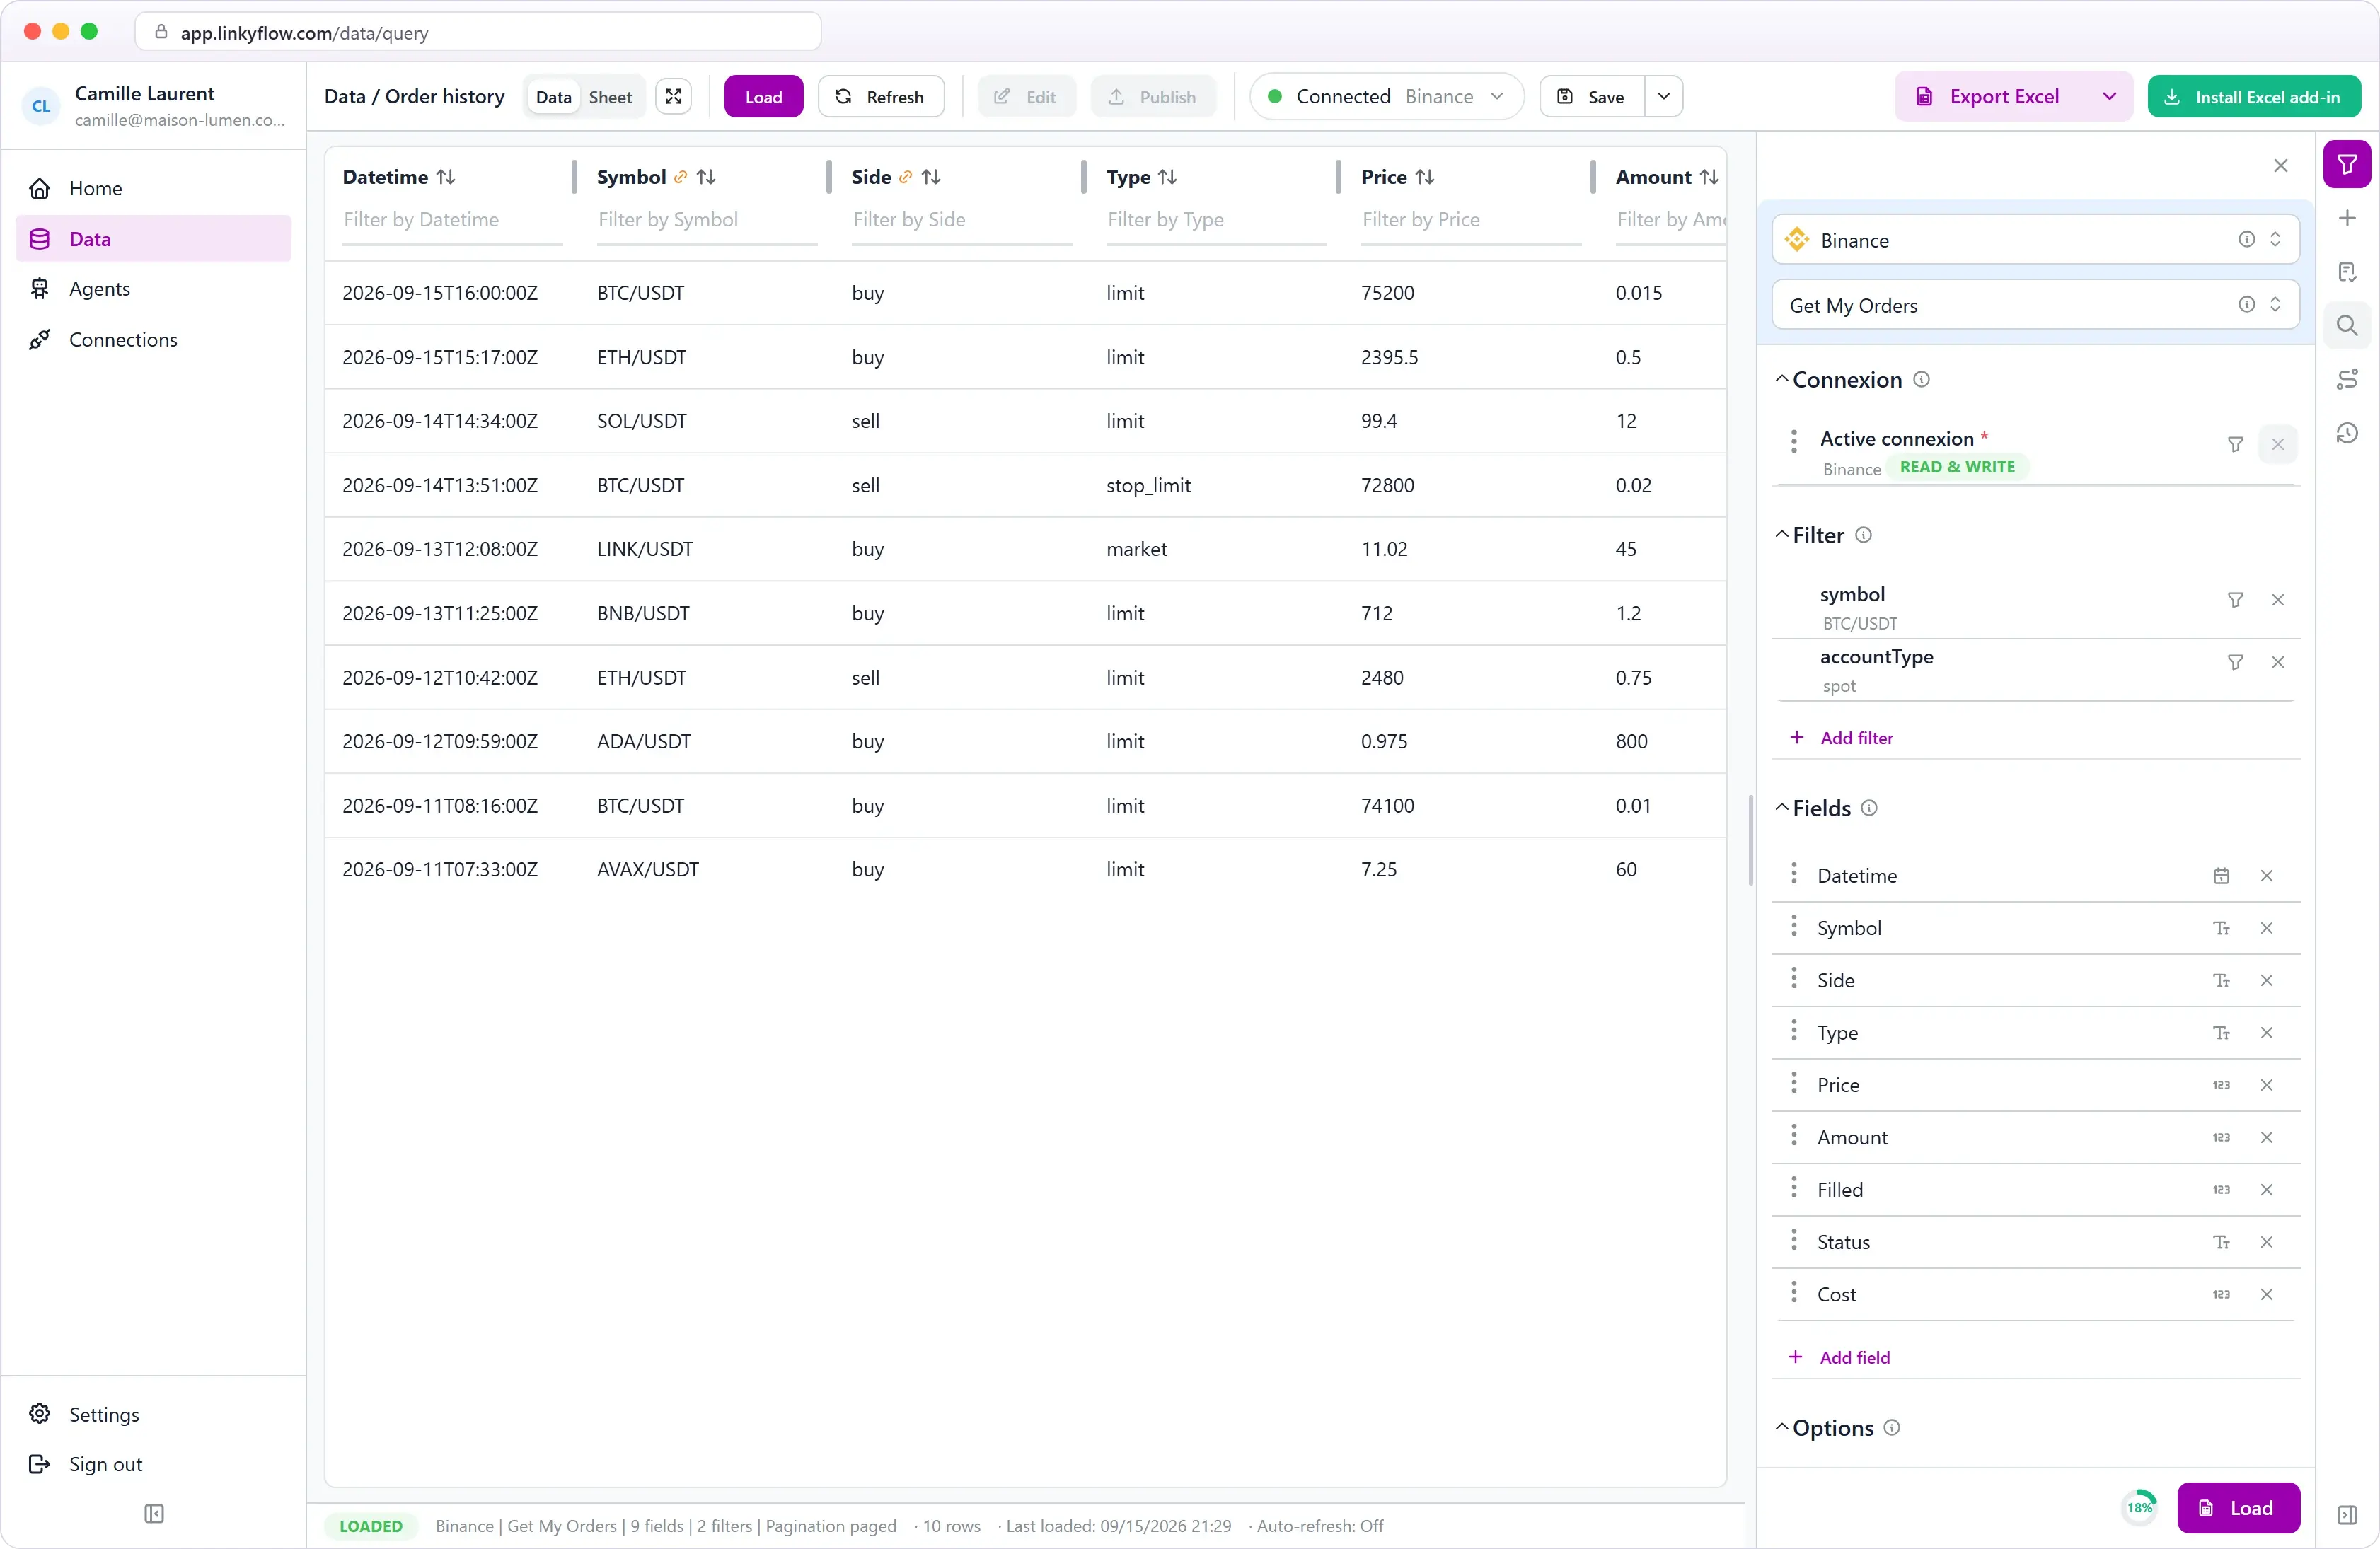Collapse the Options section
This screenshot has width=2380, height=1549.
coord(1781,1427)
